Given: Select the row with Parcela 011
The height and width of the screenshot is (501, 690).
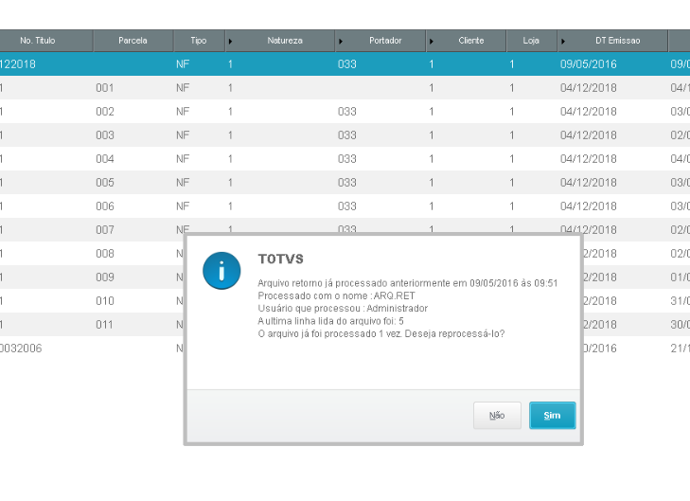Looking at the screenshot, I should coord(92,325).
